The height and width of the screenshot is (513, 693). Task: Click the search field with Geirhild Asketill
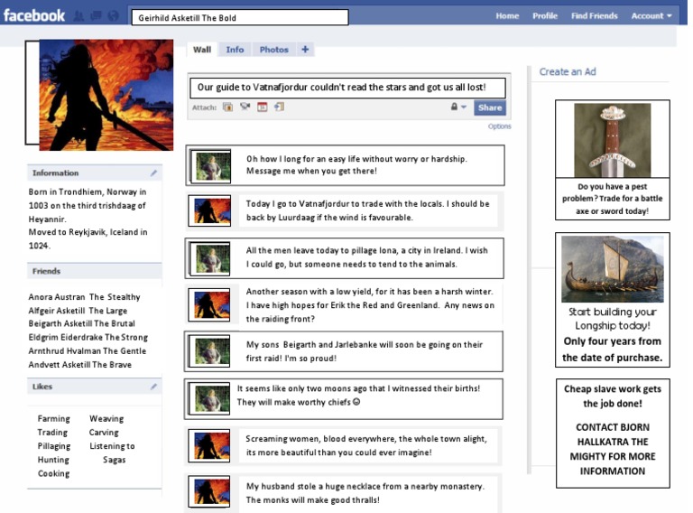pos(240,18)
